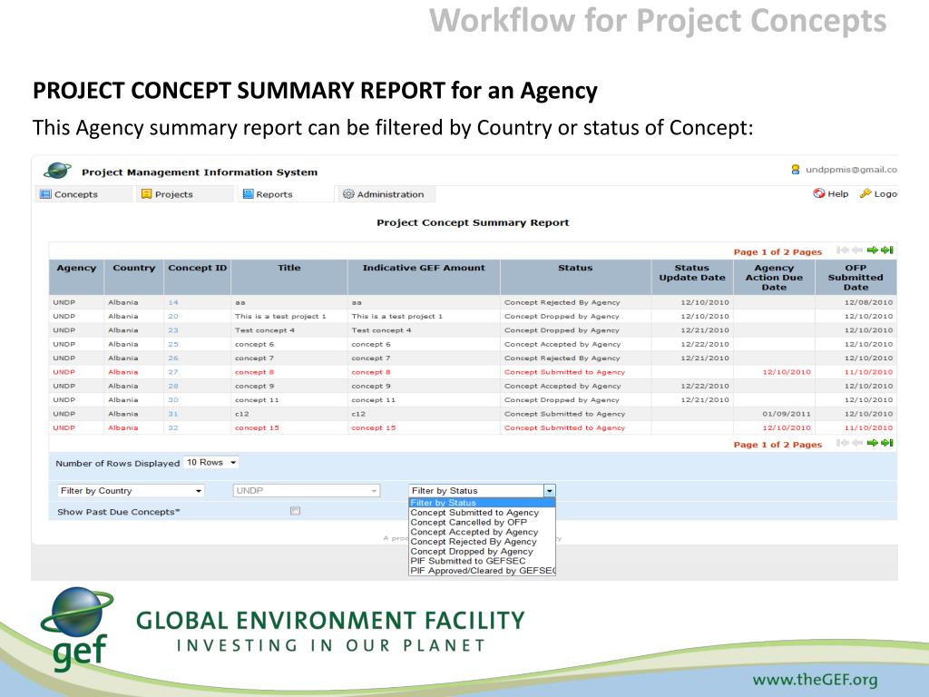929x697 pixels.
Task: Open concept ID 25 link
Action: tap(173, 344)
